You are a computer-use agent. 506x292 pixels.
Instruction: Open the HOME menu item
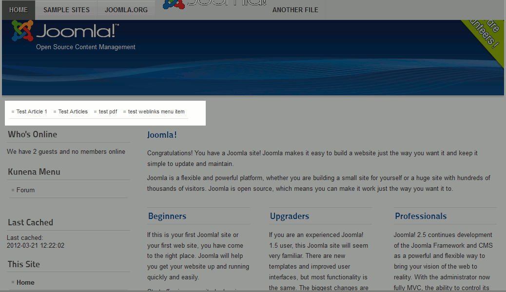(x=19, y=10)
